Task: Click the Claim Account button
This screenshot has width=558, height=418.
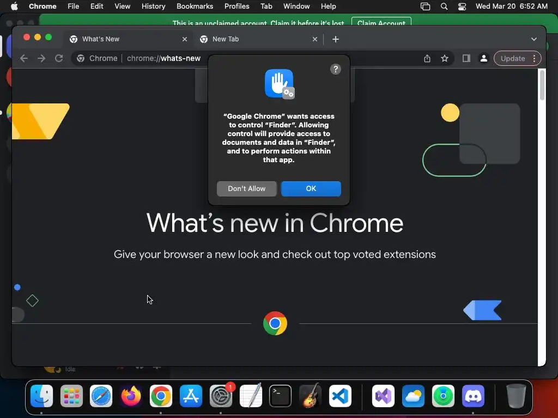Action: coord(381,23)
